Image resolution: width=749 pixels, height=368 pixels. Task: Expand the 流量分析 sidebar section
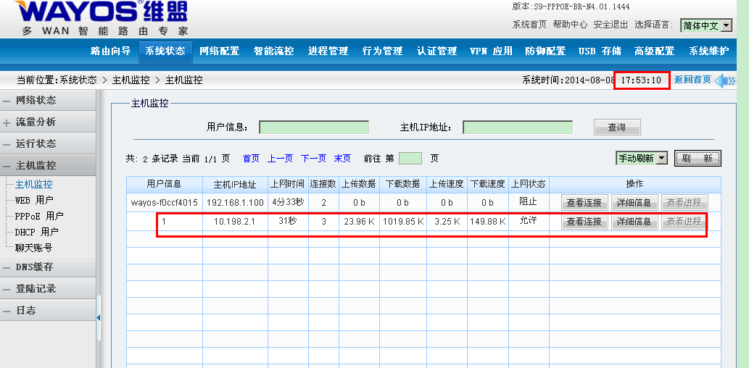36,122
